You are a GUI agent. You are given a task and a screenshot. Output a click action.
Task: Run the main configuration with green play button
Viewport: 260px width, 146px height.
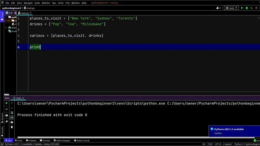point(242,8)
